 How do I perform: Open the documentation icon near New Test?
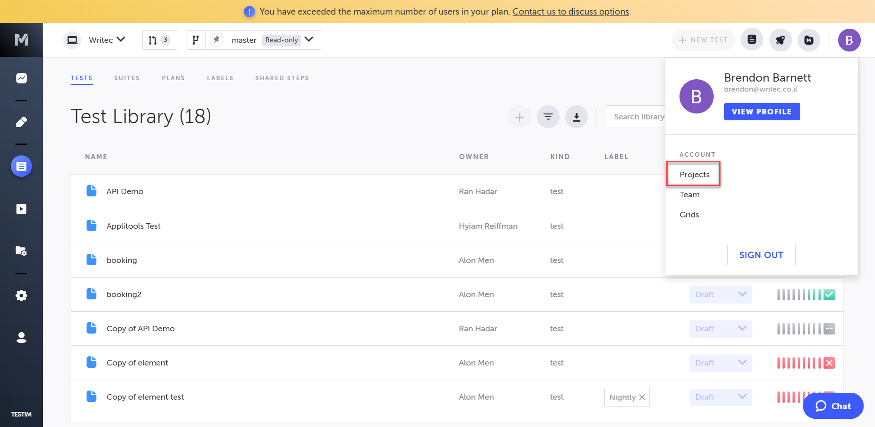click(751, 40)
